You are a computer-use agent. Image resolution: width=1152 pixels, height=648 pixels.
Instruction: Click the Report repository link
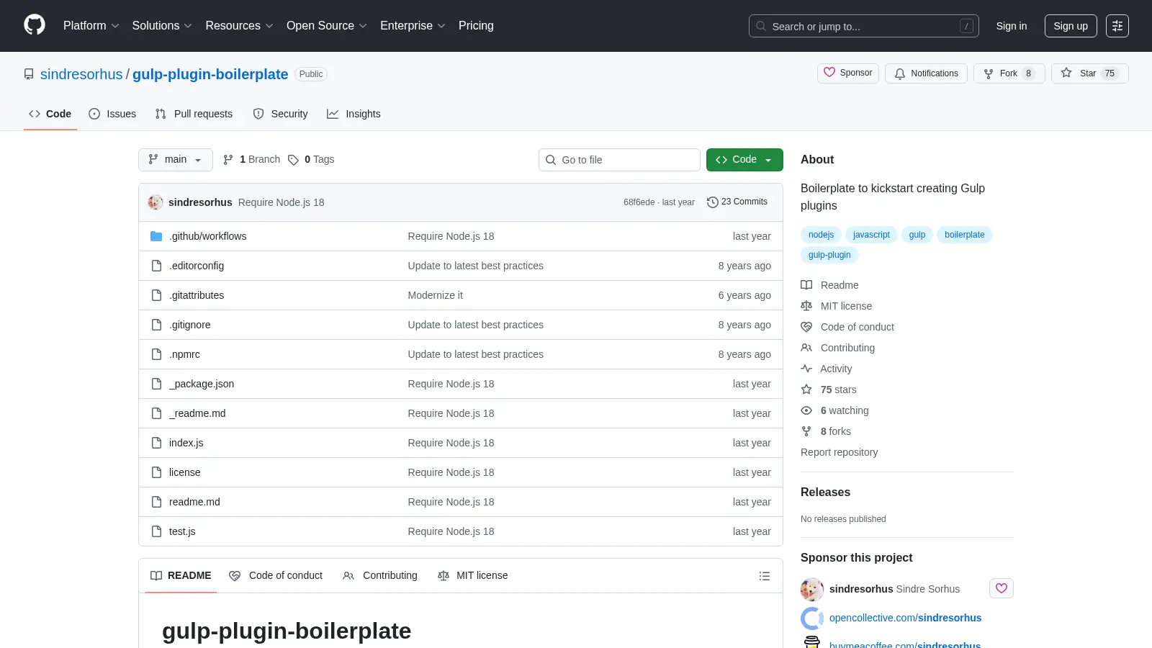[839, 452]
